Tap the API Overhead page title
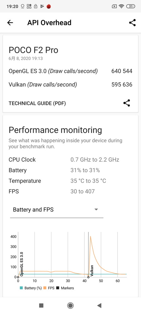Image resolution: width=141 pixels, height=314 pixels. point(49,23)
